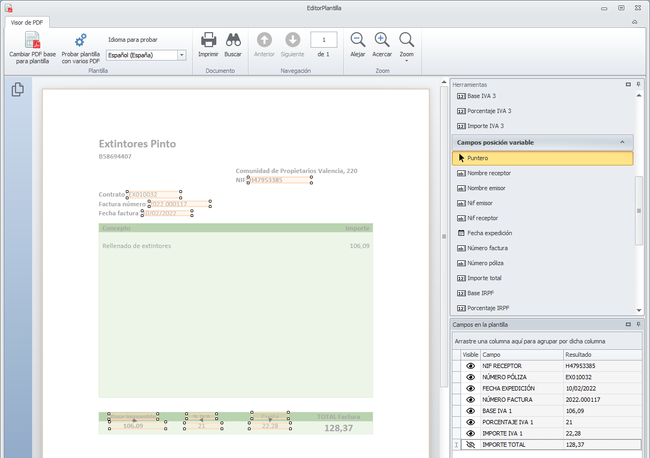
Task: Hide the NIF RECEPTOR field
Action: (x=471, y=366)
